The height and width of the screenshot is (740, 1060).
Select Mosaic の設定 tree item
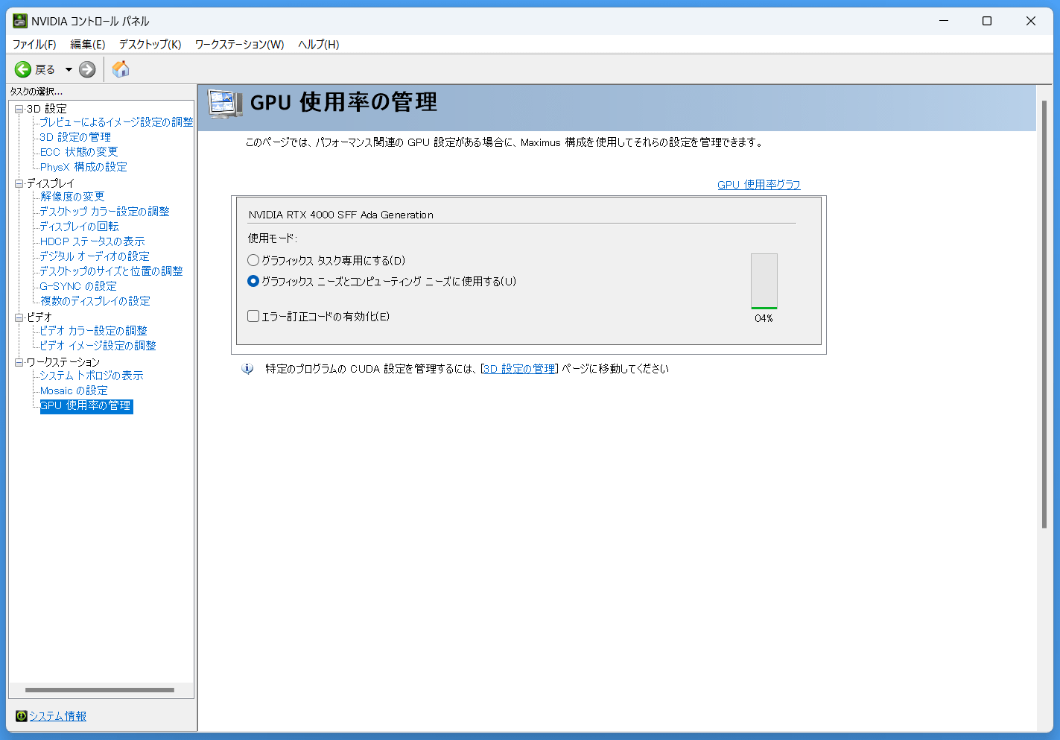(x=74, y=390)
